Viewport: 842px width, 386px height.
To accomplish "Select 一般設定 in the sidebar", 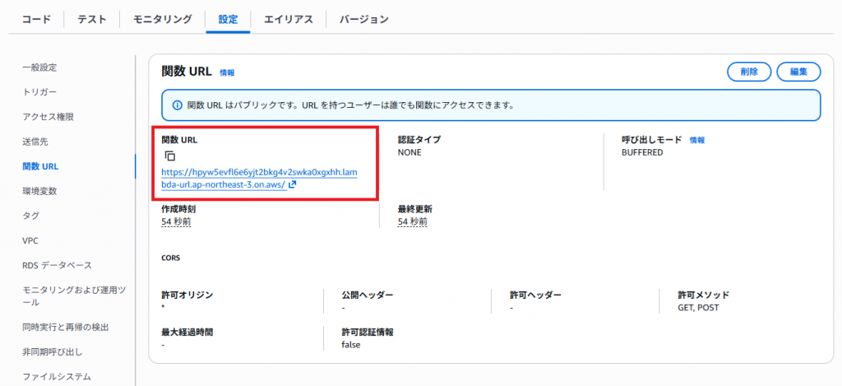I will point(39,67).
